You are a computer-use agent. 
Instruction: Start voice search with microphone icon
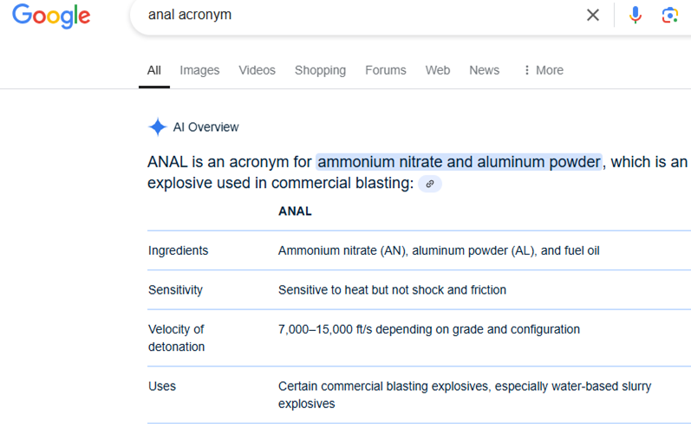pyautogui.click(x=635, y=15)
